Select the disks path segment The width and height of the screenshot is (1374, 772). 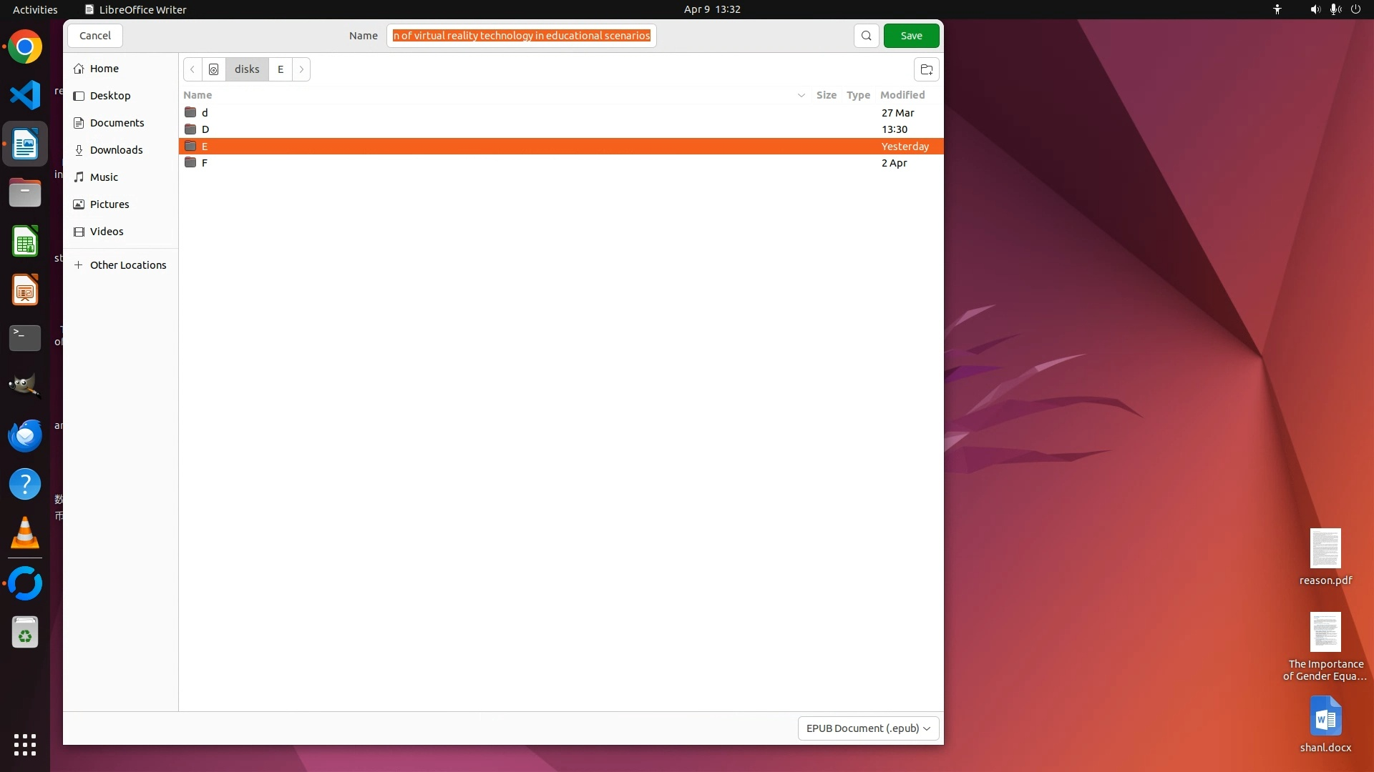(x=247, y=69)
